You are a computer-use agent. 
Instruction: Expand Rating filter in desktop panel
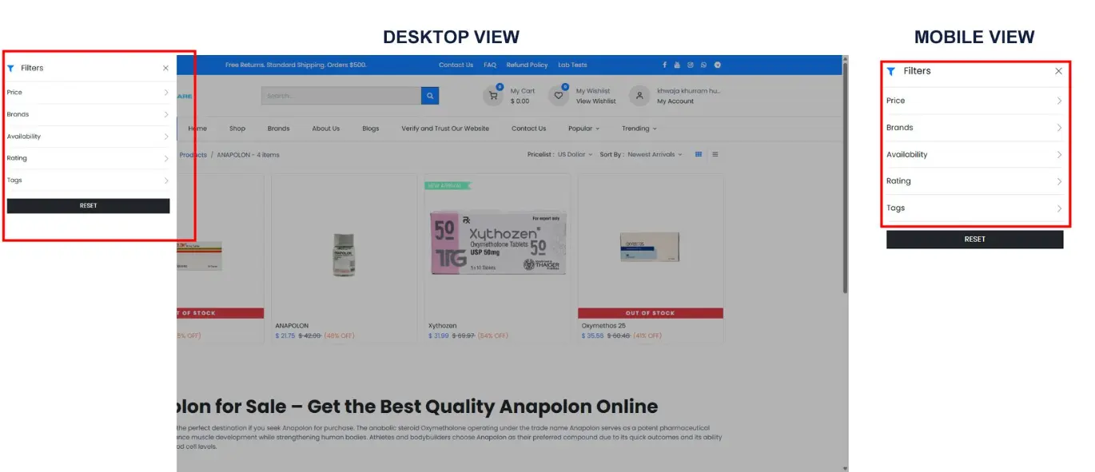pos(88,158)
